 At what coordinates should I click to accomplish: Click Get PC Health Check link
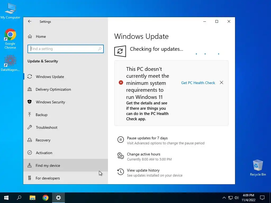(198, 83)
